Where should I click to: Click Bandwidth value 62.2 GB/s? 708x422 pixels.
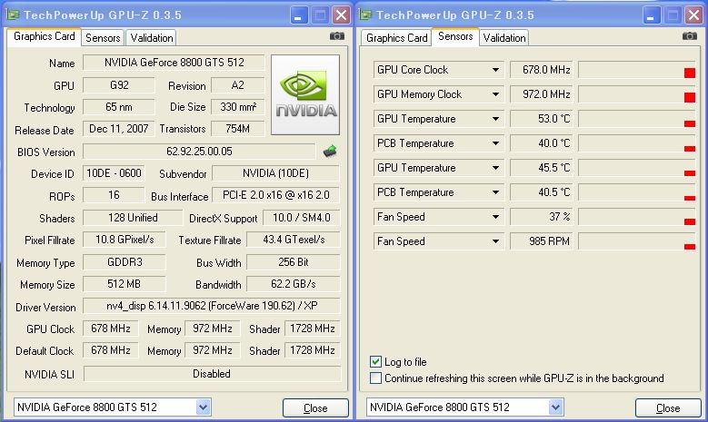click(x=294, y=284)
